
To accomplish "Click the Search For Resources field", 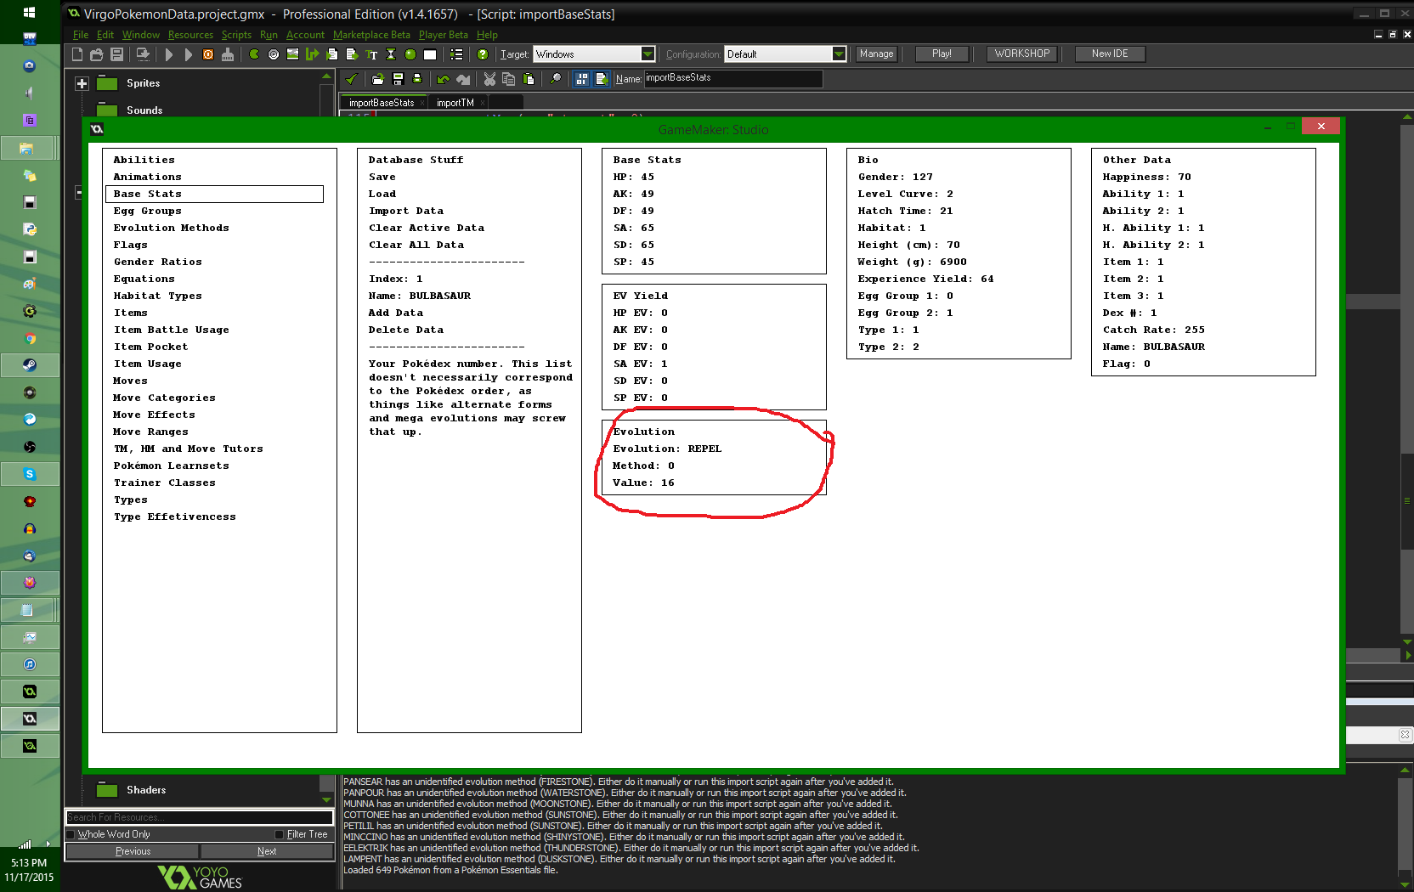I will point(199,817).
